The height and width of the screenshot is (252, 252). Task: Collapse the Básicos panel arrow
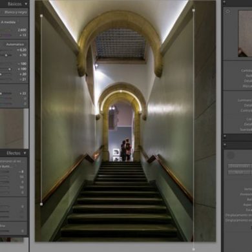tap(26, 4)
